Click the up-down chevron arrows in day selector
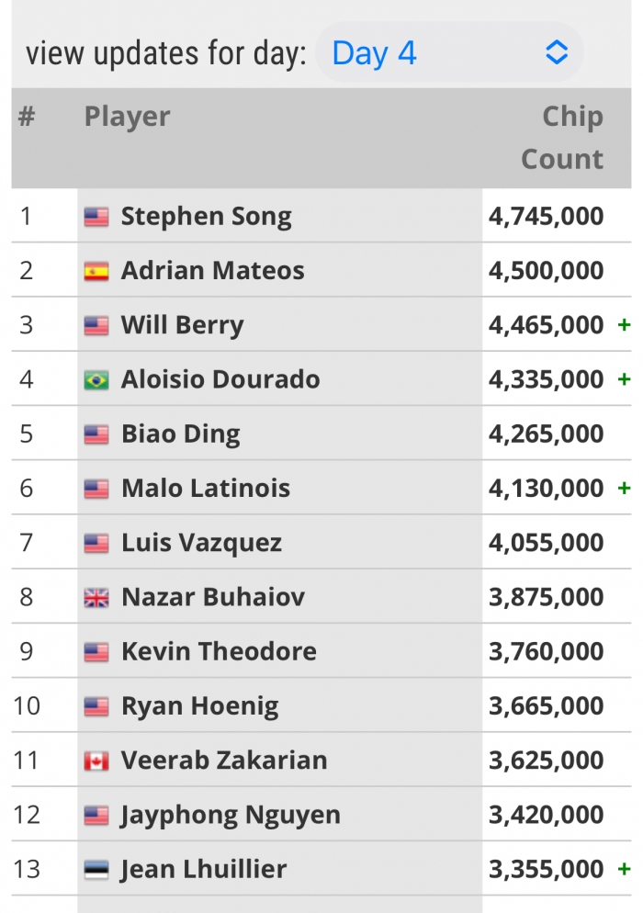The height and width of the screenshot is (913, 643). coord(557,53)
